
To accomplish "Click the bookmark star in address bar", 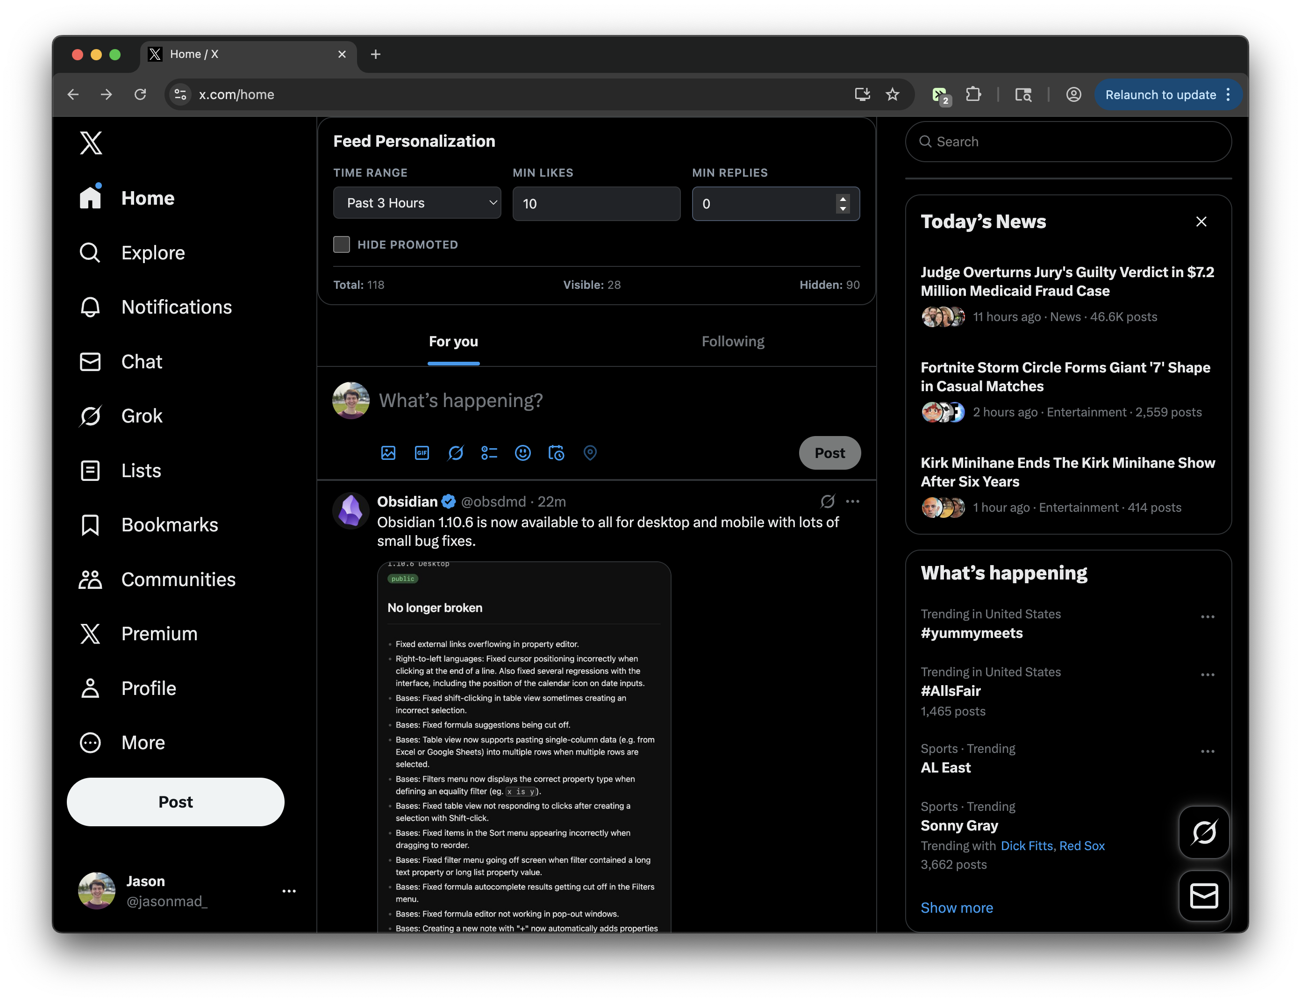I will point(892,95).
